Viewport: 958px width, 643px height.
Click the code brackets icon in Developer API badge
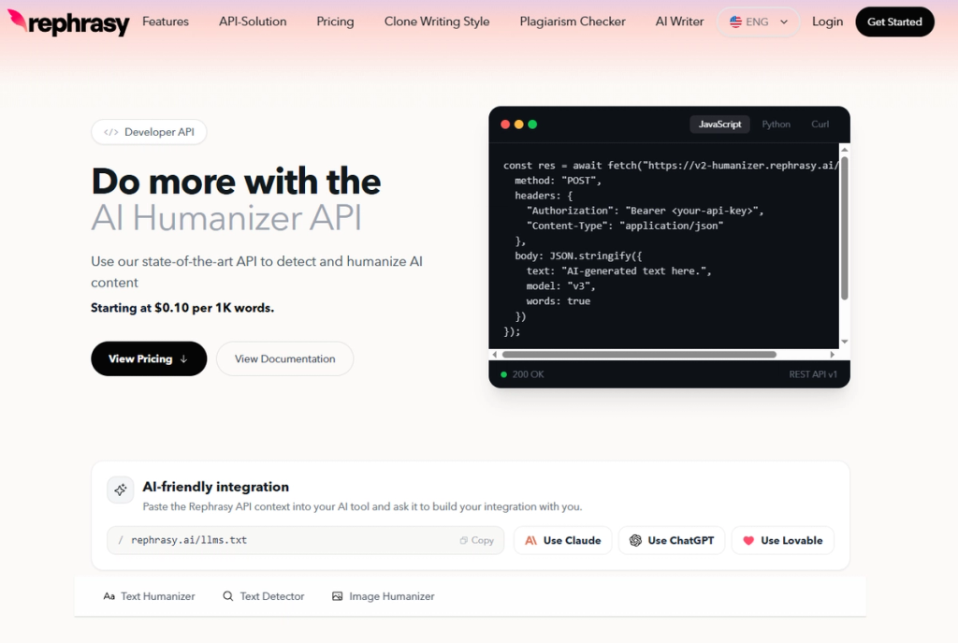pos(110,132)
